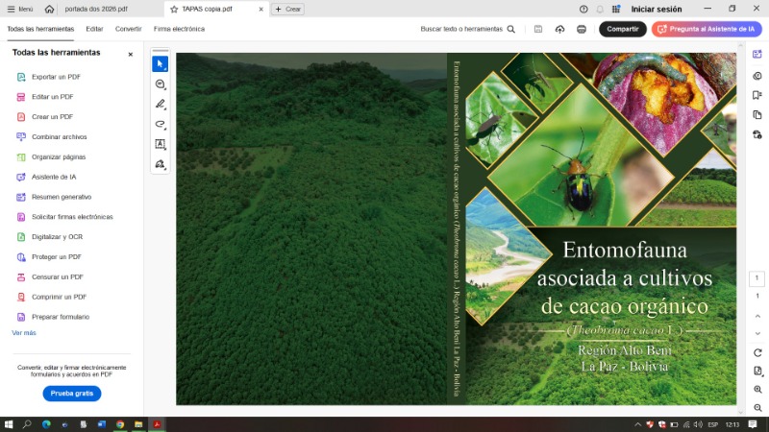Pick the highlighter pen tool
This screenshot has height=432, width=769.
coord(160,105)
